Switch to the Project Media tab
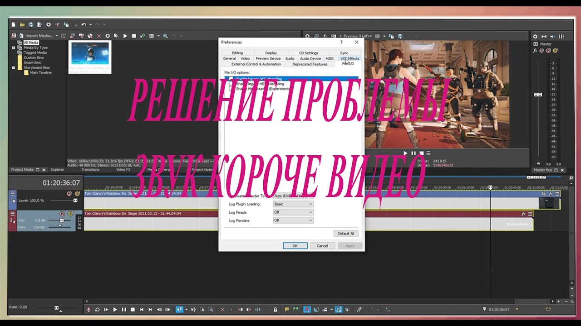This screenshot has height=326, width=581. point(23,169)
